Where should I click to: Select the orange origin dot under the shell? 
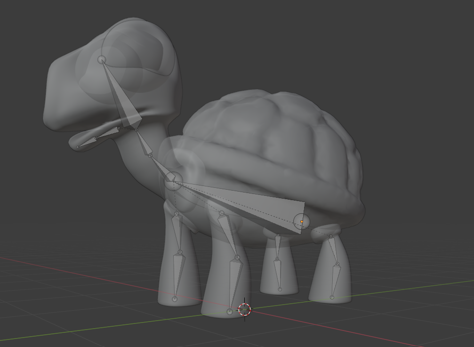(301, 222)
